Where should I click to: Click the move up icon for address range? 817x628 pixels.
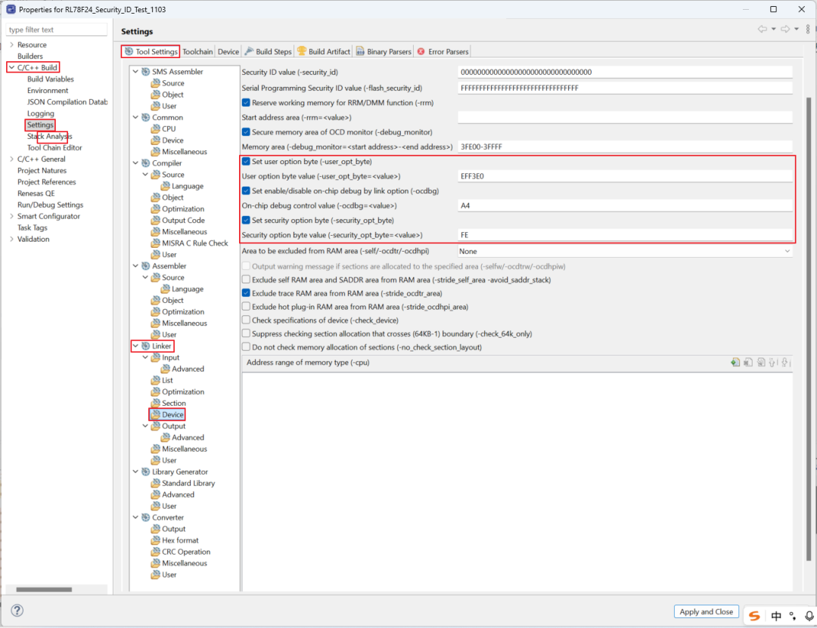[772, 363]
